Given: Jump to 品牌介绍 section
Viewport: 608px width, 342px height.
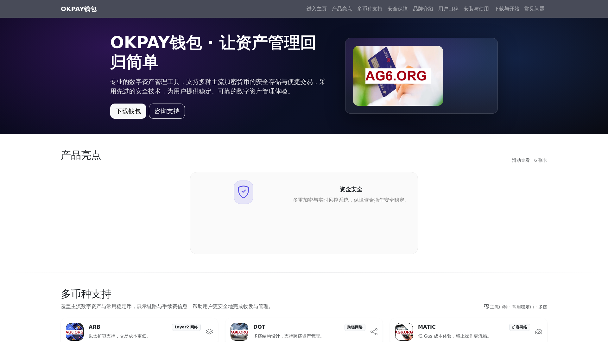Looking at the screenshot, I should pos(423,9).
